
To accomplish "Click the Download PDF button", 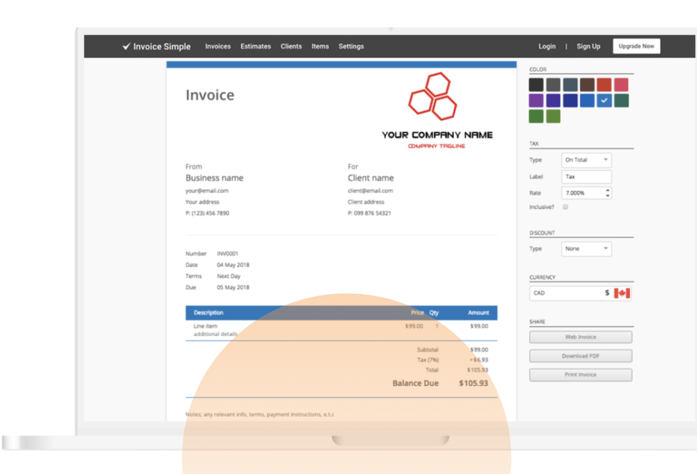I will coord(580,355).
